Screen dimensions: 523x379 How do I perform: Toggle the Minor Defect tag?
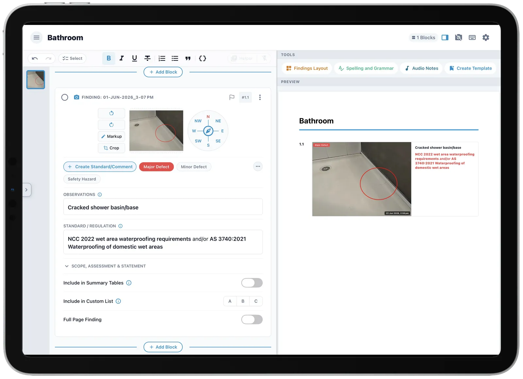[194, 167]
